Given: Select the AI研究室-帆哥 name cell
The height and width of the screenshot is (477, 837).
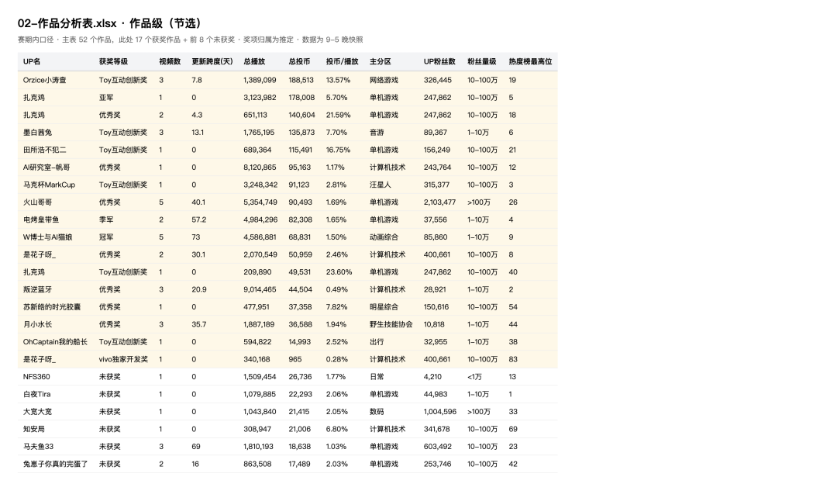Looking at the screenshot, I should (46, 168).
